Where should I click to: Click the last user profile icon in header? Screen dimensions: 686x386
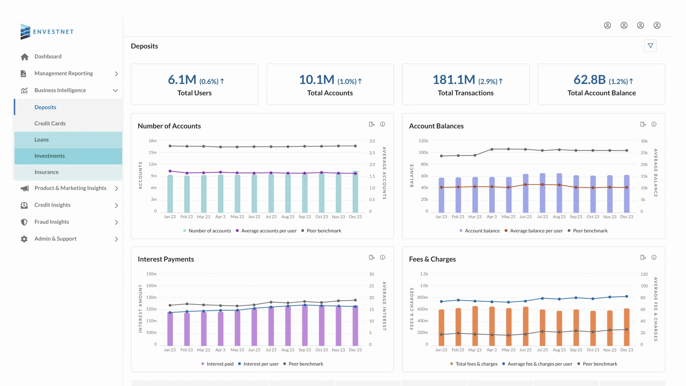[657, 25]
